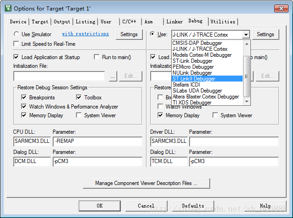Viewport: 293px width, 218px height.
Task: Toggle hardware-side Breakpoints checkbox
Action: coord(160,97)
